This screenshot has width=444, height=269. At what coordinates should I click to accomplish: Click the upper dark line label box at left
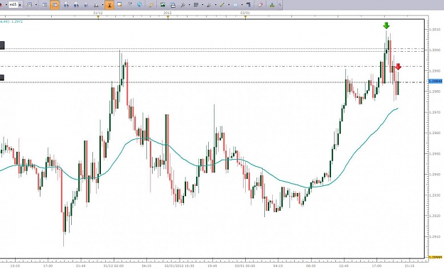click(2, 45)
